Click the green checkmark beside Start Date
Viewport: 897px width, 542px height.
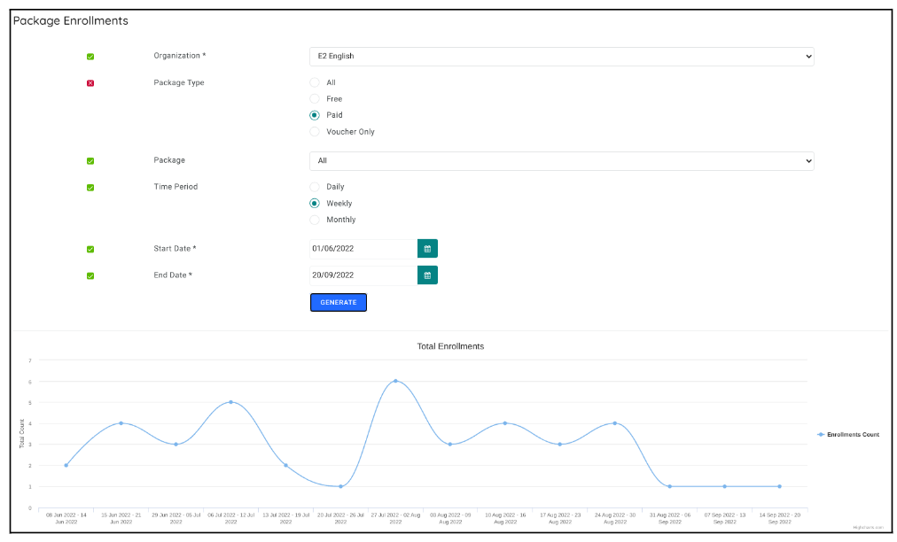[x=90, y=249]
